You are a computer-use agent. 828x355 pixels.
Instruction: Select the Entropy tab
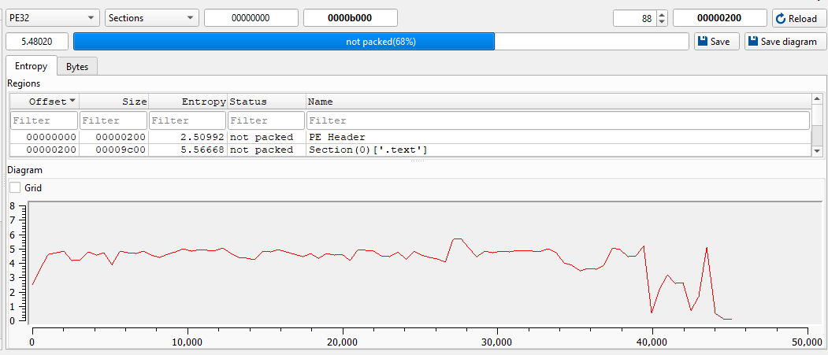coord(32,67)
